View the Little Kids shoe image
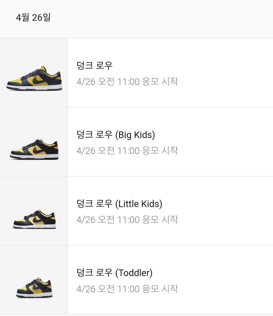Screen dimensions: 273x316 (34, 219)
